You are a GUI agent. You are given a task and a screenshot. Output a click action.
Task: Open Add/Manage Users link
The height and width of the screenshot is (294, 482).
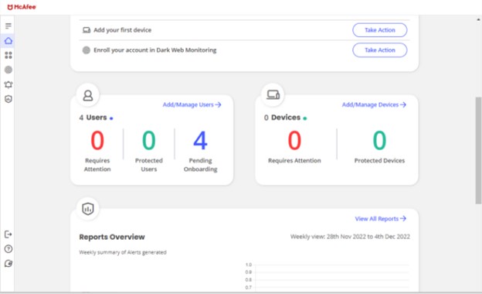click(x=192, y=104)
